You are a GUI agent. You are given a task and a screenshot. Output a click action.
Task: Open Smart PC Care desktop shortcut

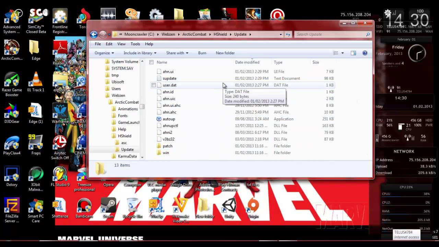tap(36, 210)
